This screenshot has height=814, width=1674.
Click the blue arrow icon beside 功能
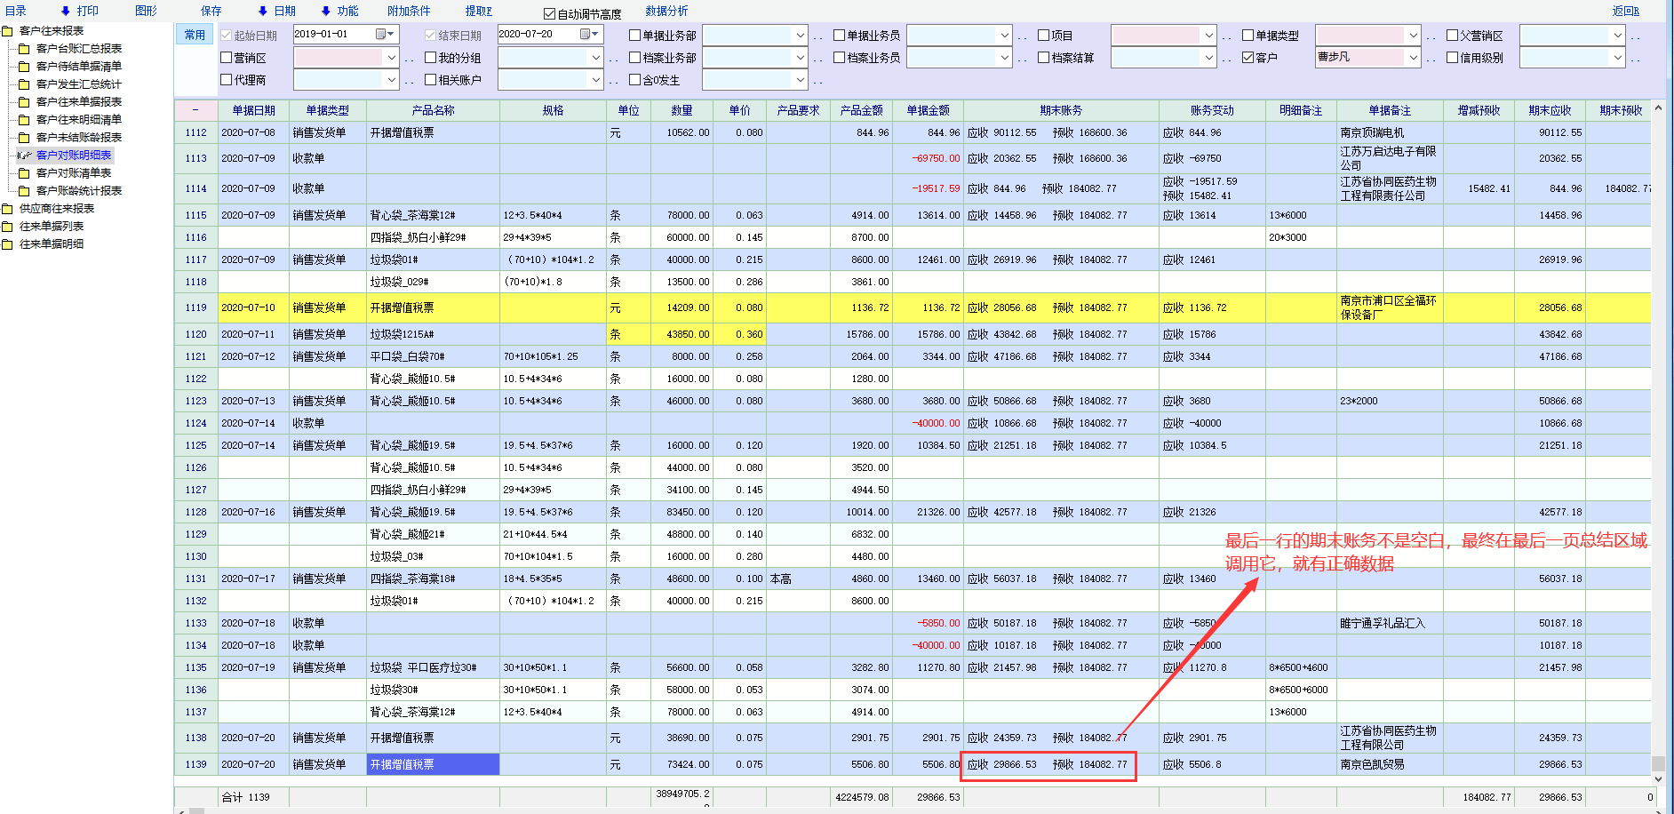point(326,12)
